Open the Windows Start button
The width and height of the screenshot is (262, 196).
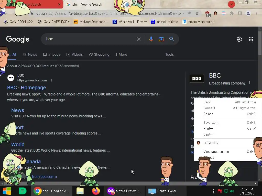(x=7, y=191)
